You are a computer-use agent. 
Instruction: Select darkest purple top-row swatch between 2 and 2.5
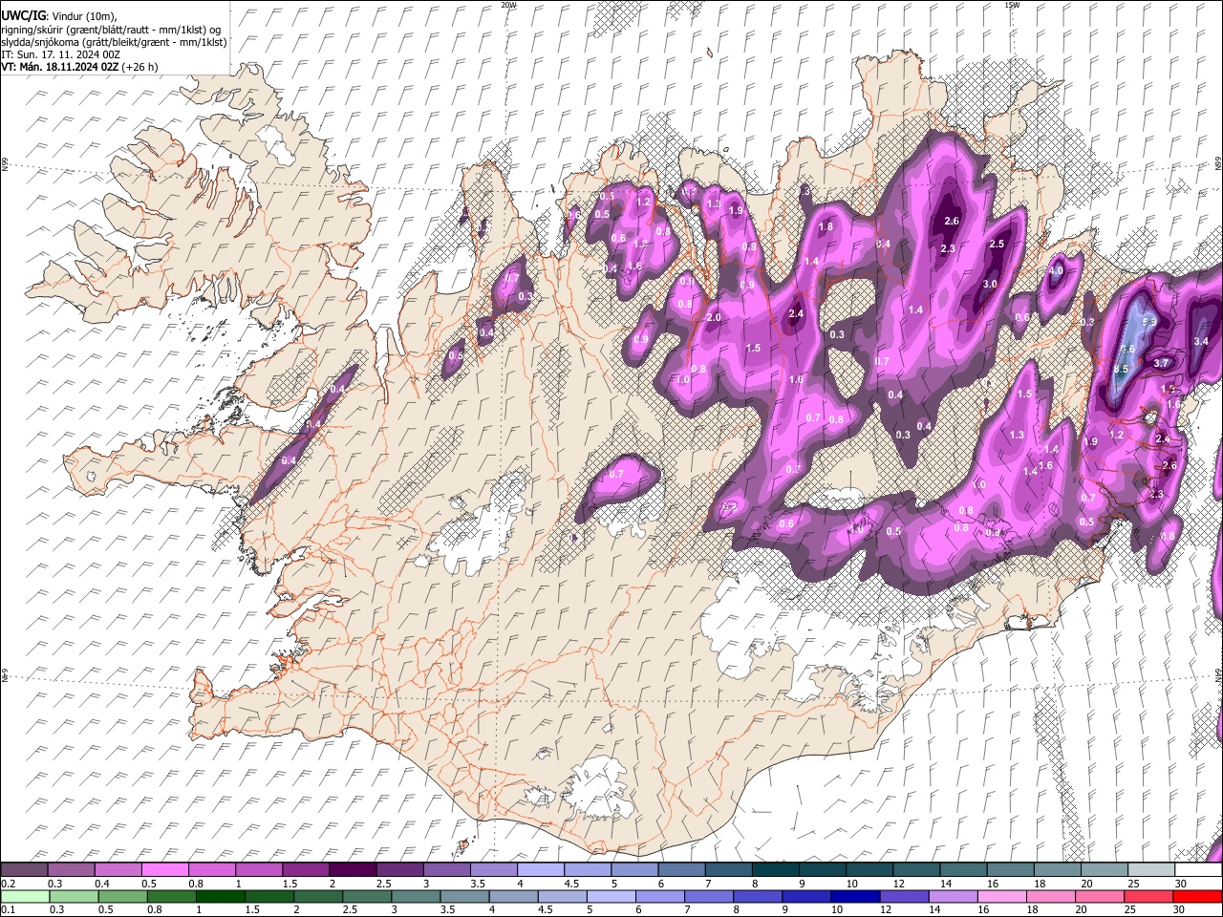tap(353, 870)
